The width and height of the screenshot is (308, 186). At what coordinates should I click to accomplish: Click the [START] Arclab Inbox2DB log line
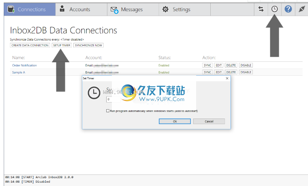[39, 177]
